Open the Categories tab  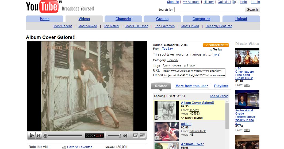[201, 19]
